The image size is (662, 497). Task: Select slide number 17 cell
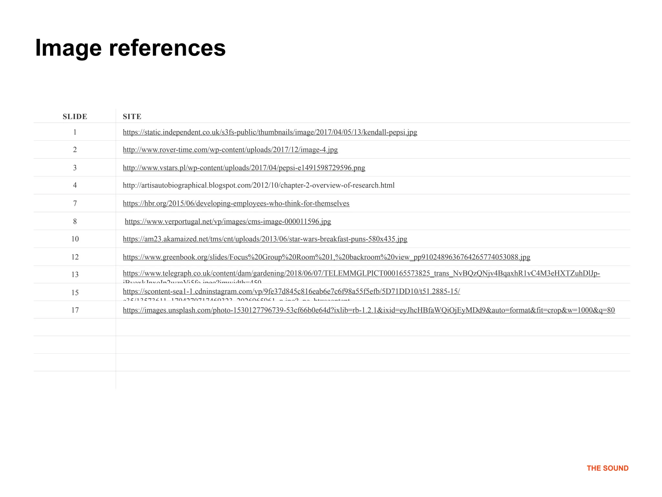coord(75,310)
